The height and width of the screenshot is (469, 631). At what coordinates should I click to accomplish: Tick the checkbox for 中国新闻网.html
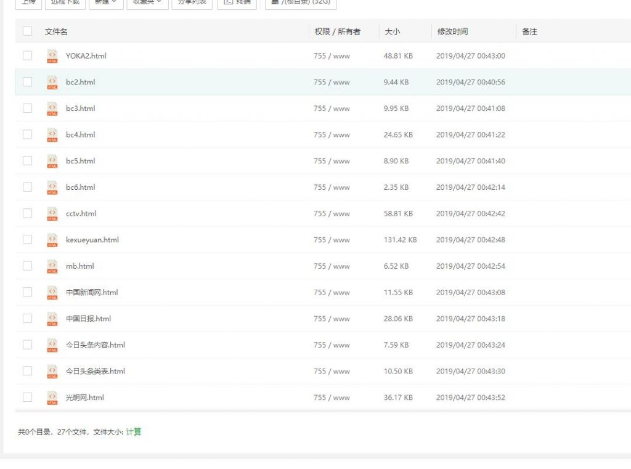coord(27,292)
